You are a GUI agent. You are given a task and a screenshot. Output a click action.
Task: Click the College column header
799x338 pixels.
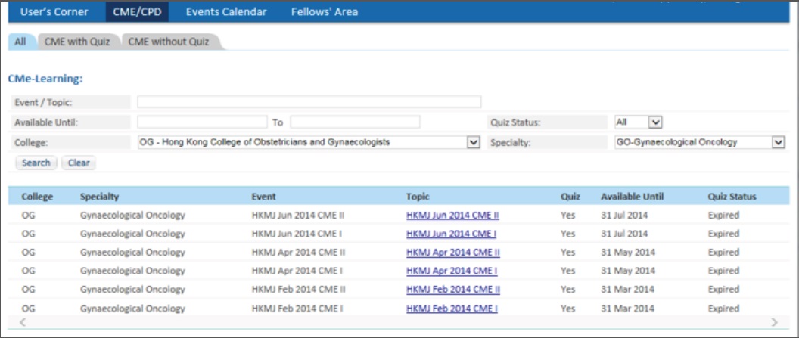37,197
